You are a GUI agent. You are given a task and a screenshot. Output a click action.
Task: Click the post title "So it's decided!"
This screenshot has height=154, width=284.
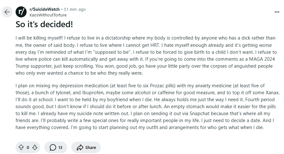tap(44, 24)
